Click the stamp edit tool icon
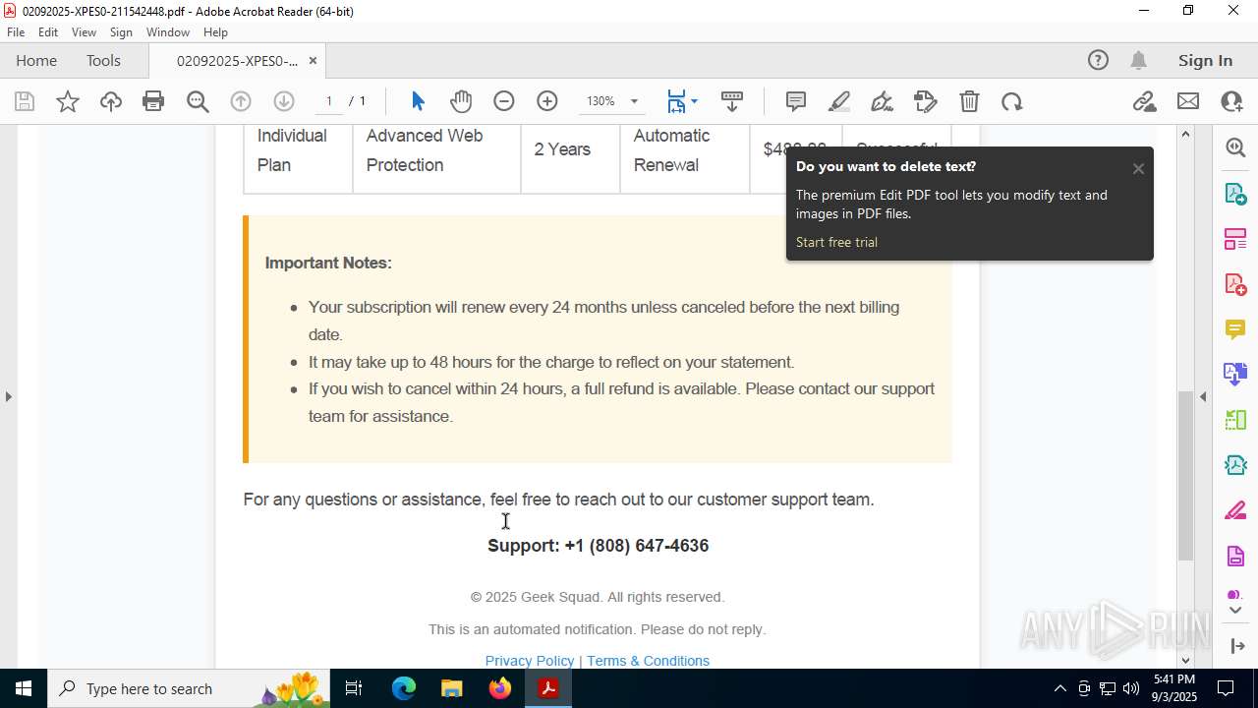This screenshot has height=708, width=1258. click(926, 101)
